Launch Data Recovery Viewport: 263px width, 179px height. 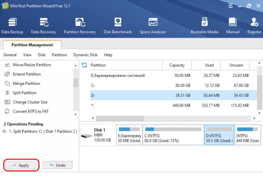44,26
